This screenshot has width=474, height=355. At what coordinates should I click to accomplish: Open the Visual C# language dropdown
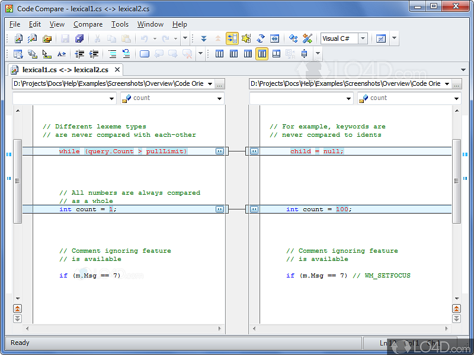pos(362,38)
